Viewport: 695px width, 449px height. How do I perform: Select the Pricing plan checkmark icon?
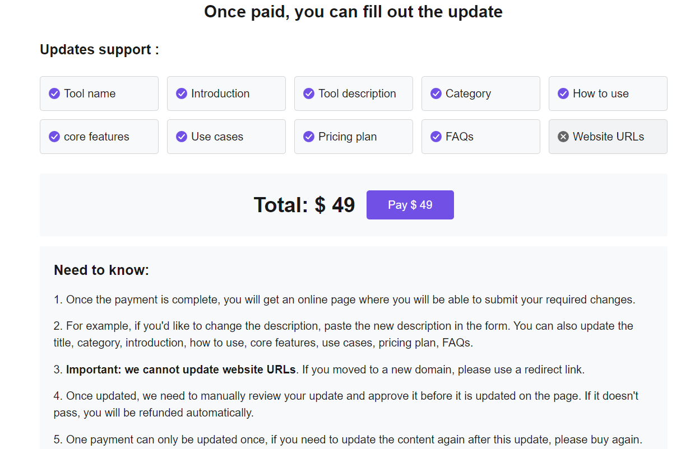[308, 137]
